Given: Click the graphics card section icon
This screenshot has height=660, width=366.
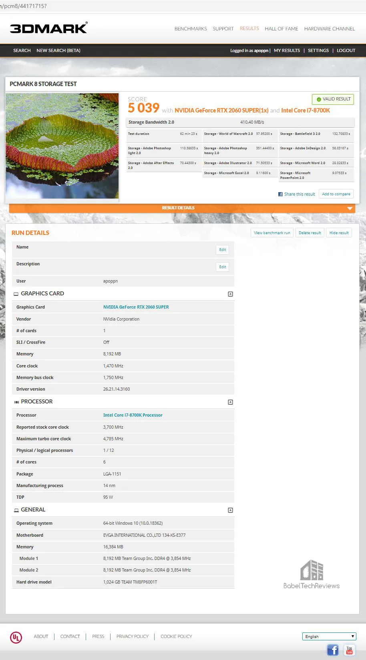Looking at the screenshot, I should pyautogui.click(x=16, y=294).
